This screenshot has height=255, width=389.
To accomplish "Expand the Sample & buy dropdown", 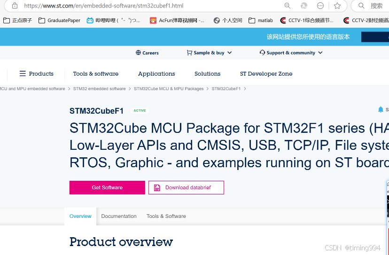I will pyautogui.click(x=209, y=53).
